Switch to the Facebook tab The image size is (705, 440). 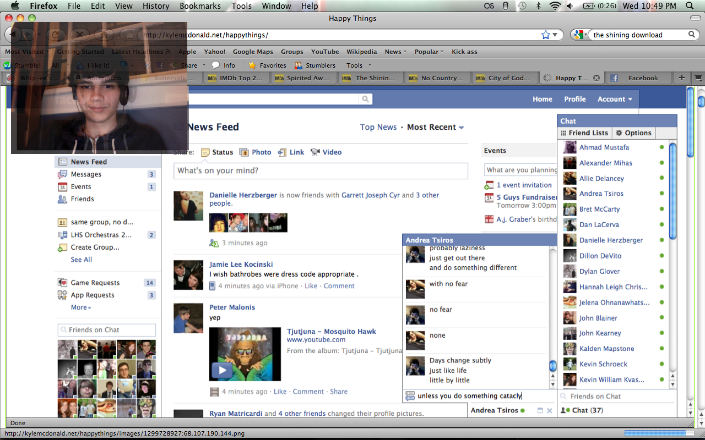(x=639, y=78)
